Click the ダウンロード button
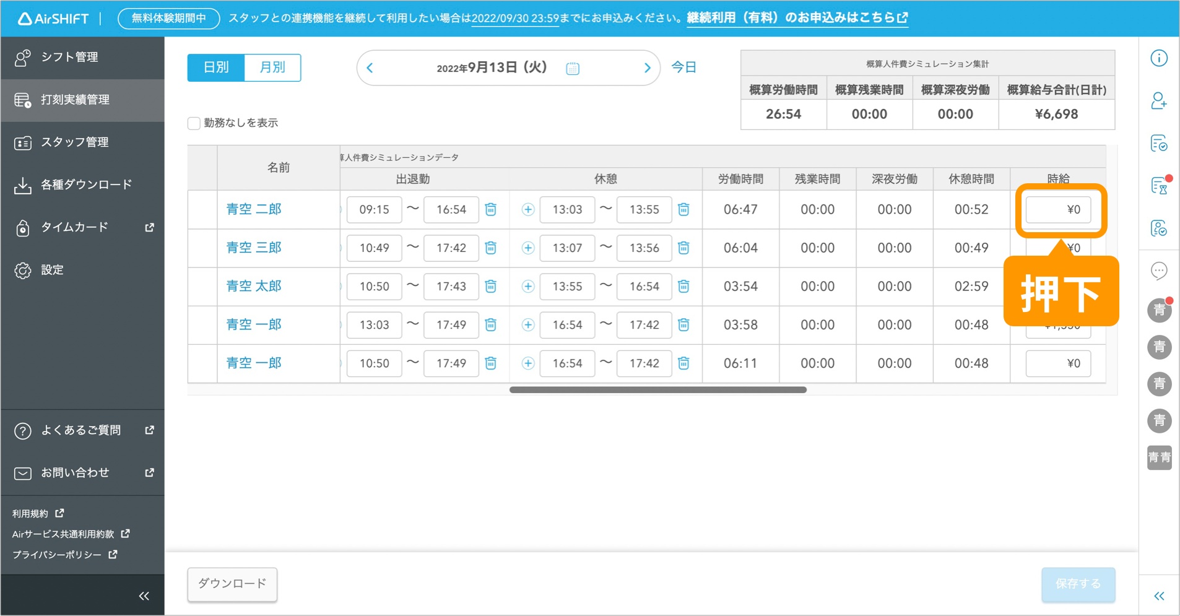Image resolution: width=1180 pixels, height=616 pixels. point(232,583)
